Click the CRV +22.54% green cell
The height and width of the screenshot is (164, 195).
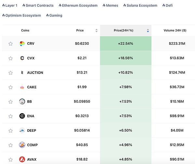[x=125, y=43]
